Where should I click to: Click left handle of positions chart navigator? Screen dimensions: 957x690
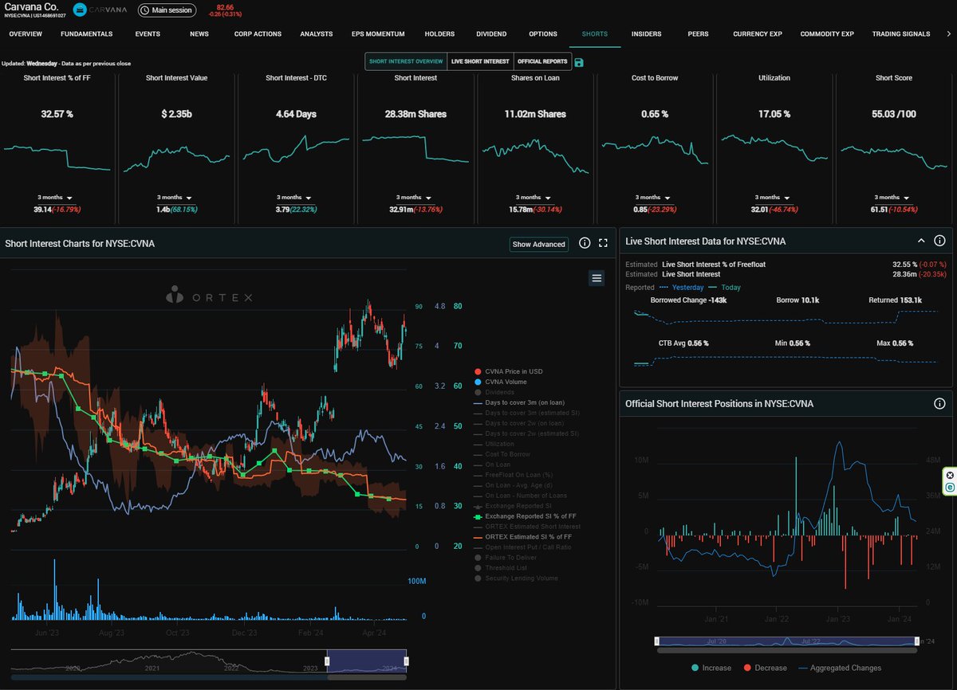(x=656, y=641)
